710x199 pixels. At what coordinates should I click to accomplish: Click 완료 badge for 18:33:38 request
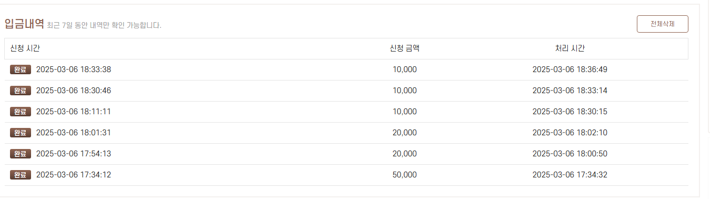coord(21,69)
